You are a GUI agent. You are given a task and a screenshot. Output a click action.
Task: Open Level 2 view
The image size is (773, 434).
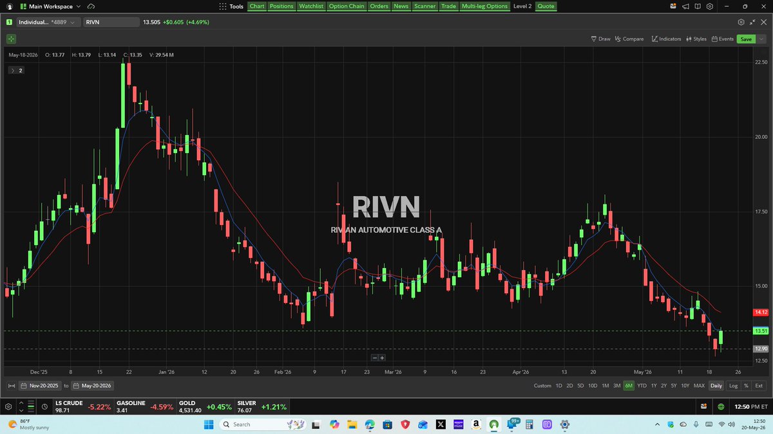coord(522,6)
